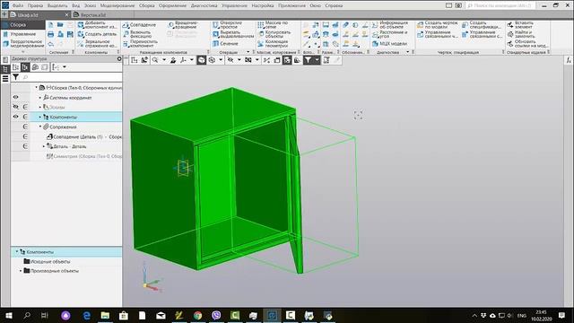Image resolution: width=574 pixels, height=323 pixels.
Task: Open the zoom magnifier dropdown arrow
Action: pyautogui.click(x=164, y=60)
